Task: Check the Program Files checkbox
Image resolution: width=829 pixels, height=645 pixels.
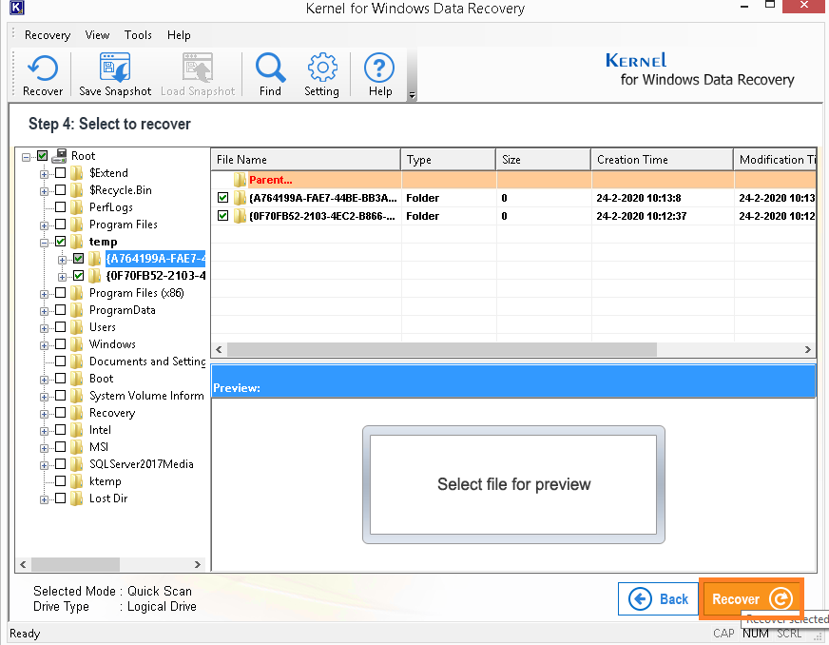Action: (60, 225)
